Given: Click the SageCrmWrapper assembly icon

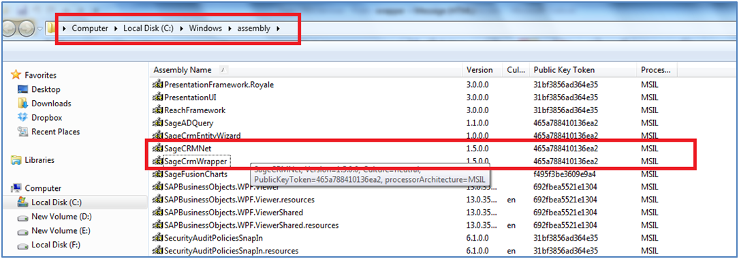Looking at the screenshot, I should click(x=157, y=162).
